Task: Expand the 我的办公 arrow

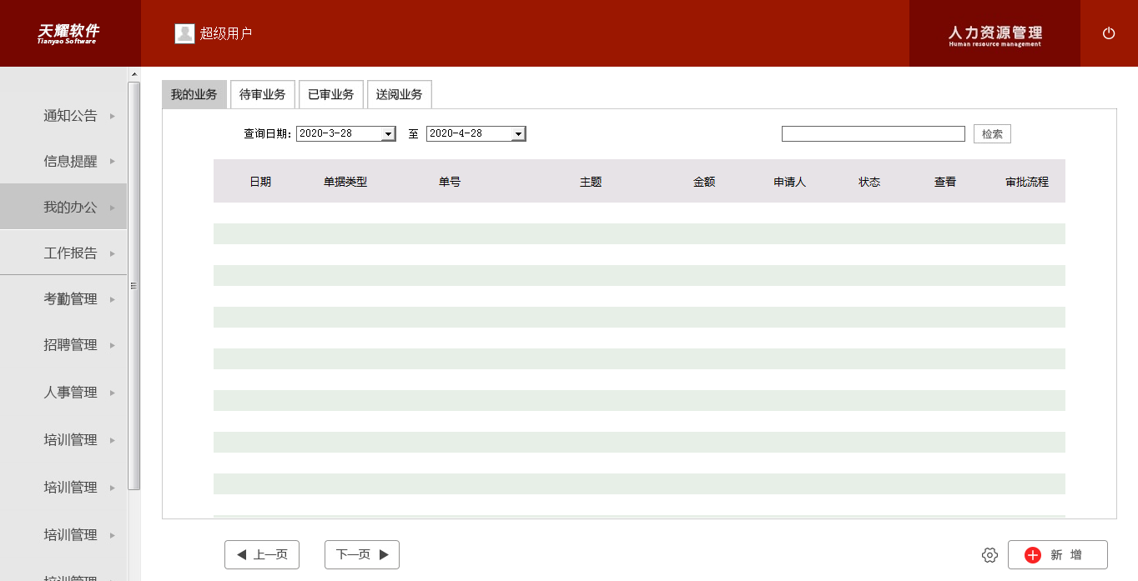Action: [113, 208]
